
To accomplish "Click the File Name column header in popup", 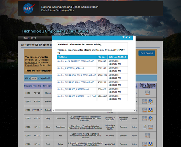I will [x=77, y=57].
